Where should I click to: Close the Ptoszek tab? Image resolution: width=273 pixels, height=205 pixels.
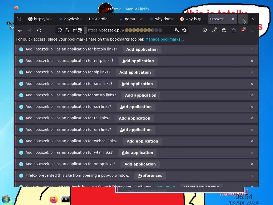pos(233,19)
